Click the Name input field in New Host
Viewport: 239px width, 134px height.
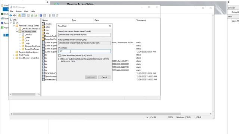pyautogui.click(x=84, y=35)
